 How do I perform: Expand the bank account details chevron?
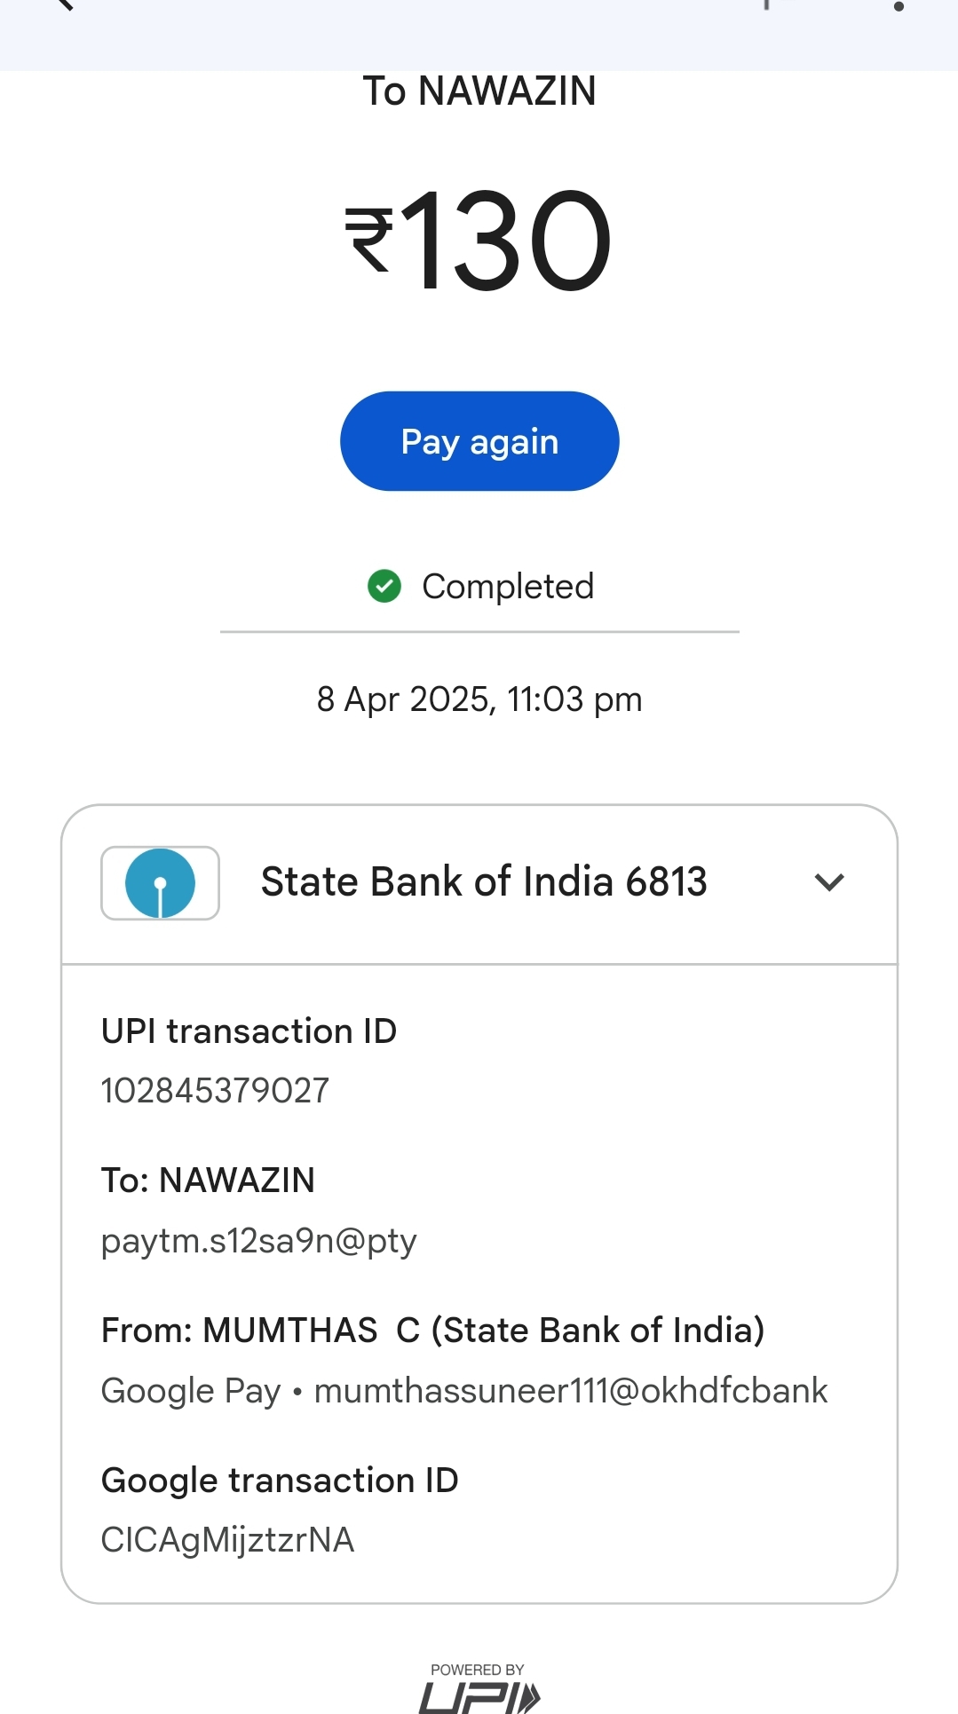pyautogui.click(x=829, y=882)
